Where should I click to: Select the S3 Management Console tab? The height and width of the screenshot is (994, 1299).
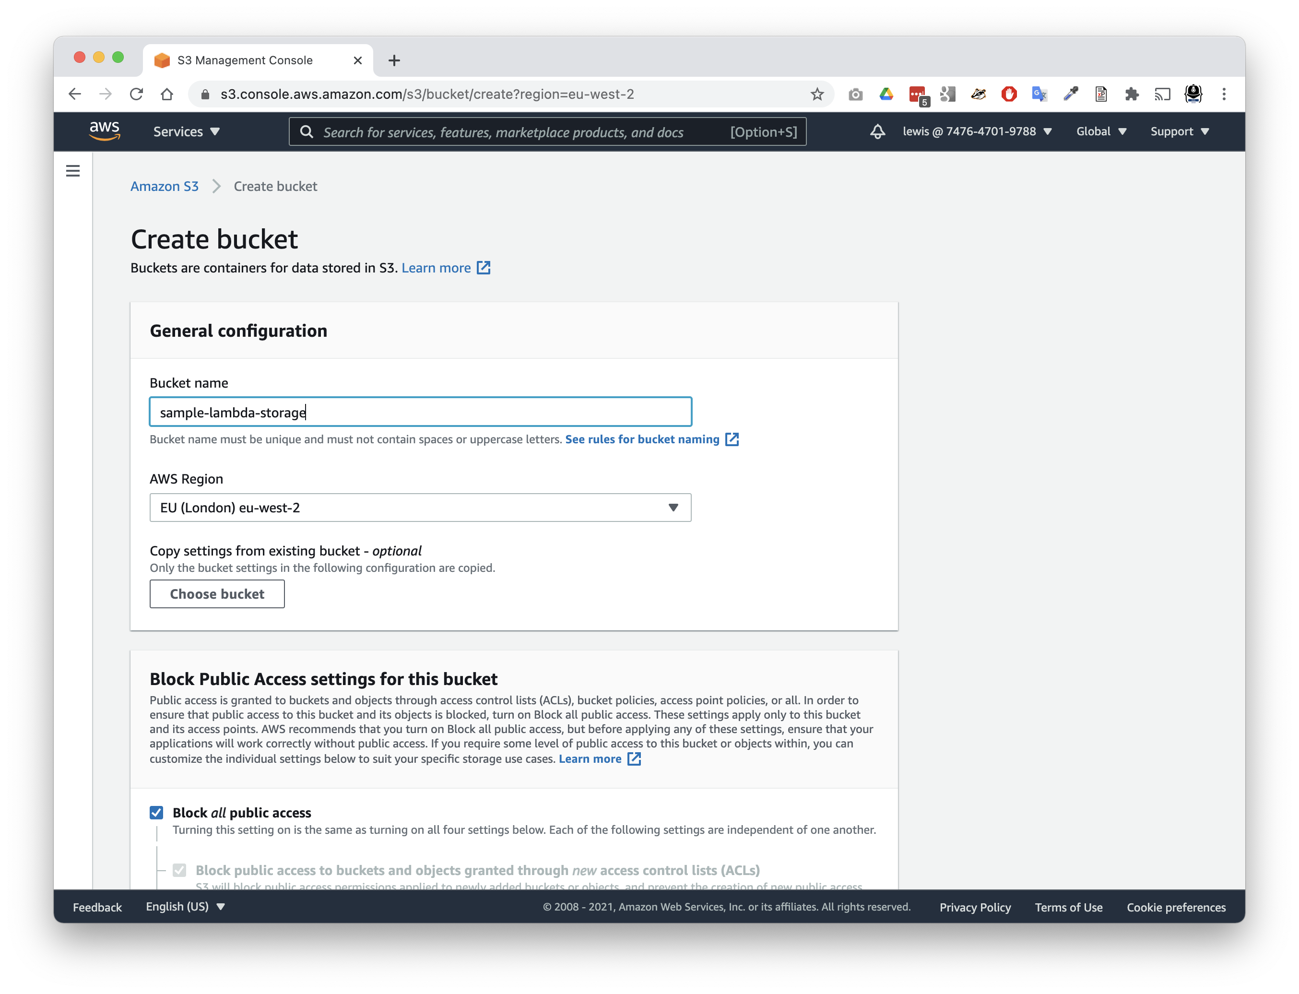coord(257,60)
